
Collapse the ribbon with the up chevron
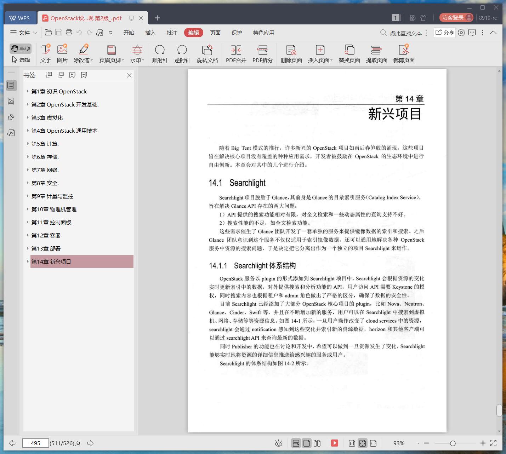click(493, 33)
